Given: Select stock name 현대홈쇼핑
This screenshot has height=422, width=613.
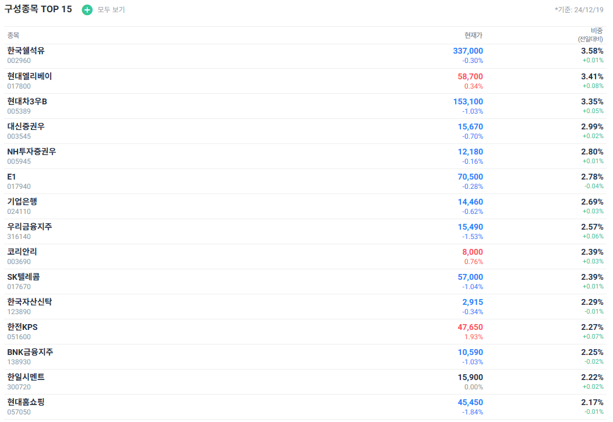Looking at the screenshot, I should [26, 402].
